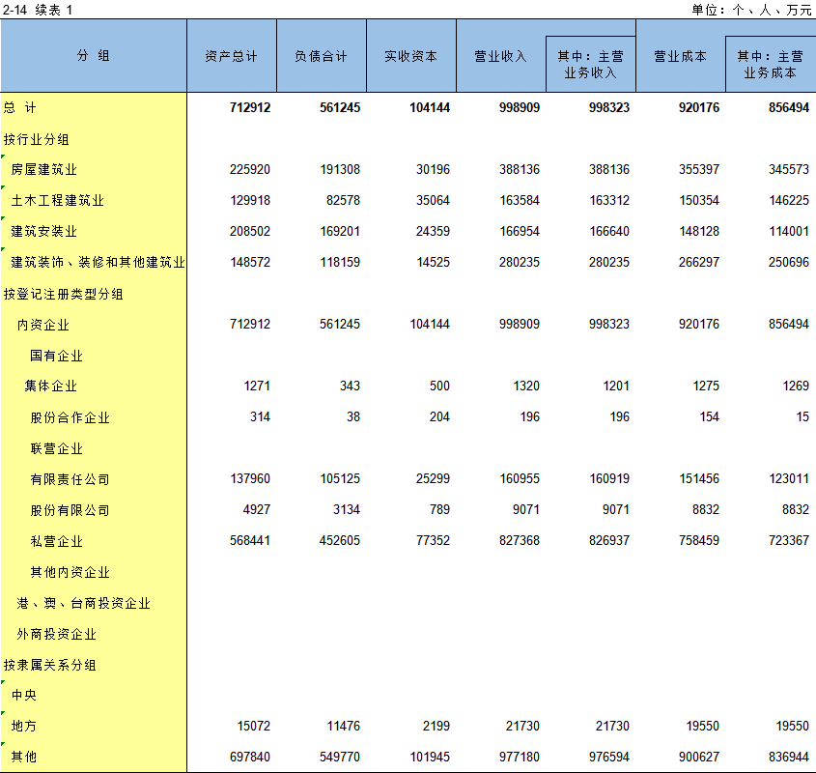
Task: Select the table title 2-14 续表 1
Action: tap(38, 10)
